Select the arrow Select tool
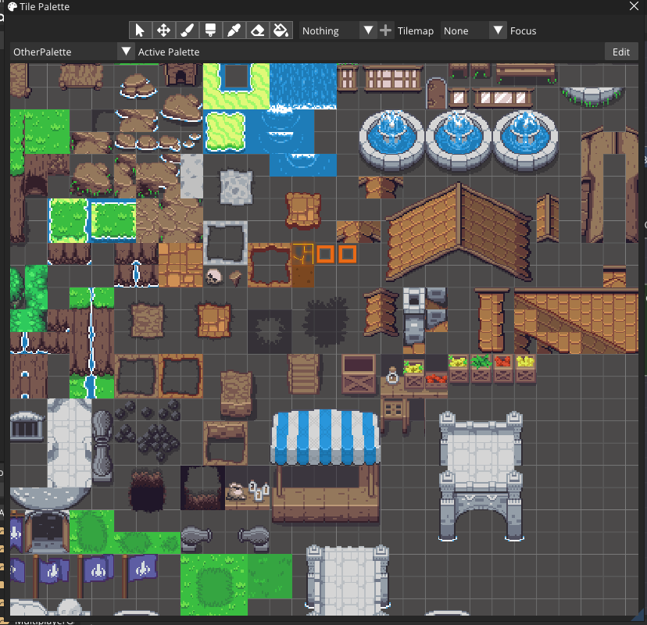Image resolution: width=647 pixels, height=625 pixels. tap(139, 30)
